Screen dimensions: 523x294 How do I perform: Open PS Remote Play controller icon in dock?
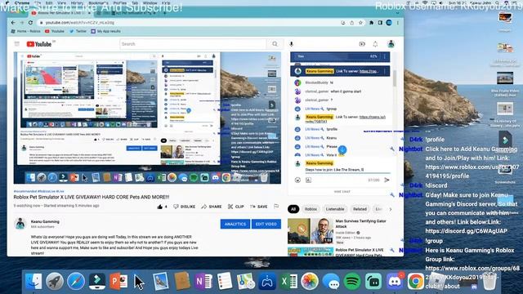tap(267, 282)
